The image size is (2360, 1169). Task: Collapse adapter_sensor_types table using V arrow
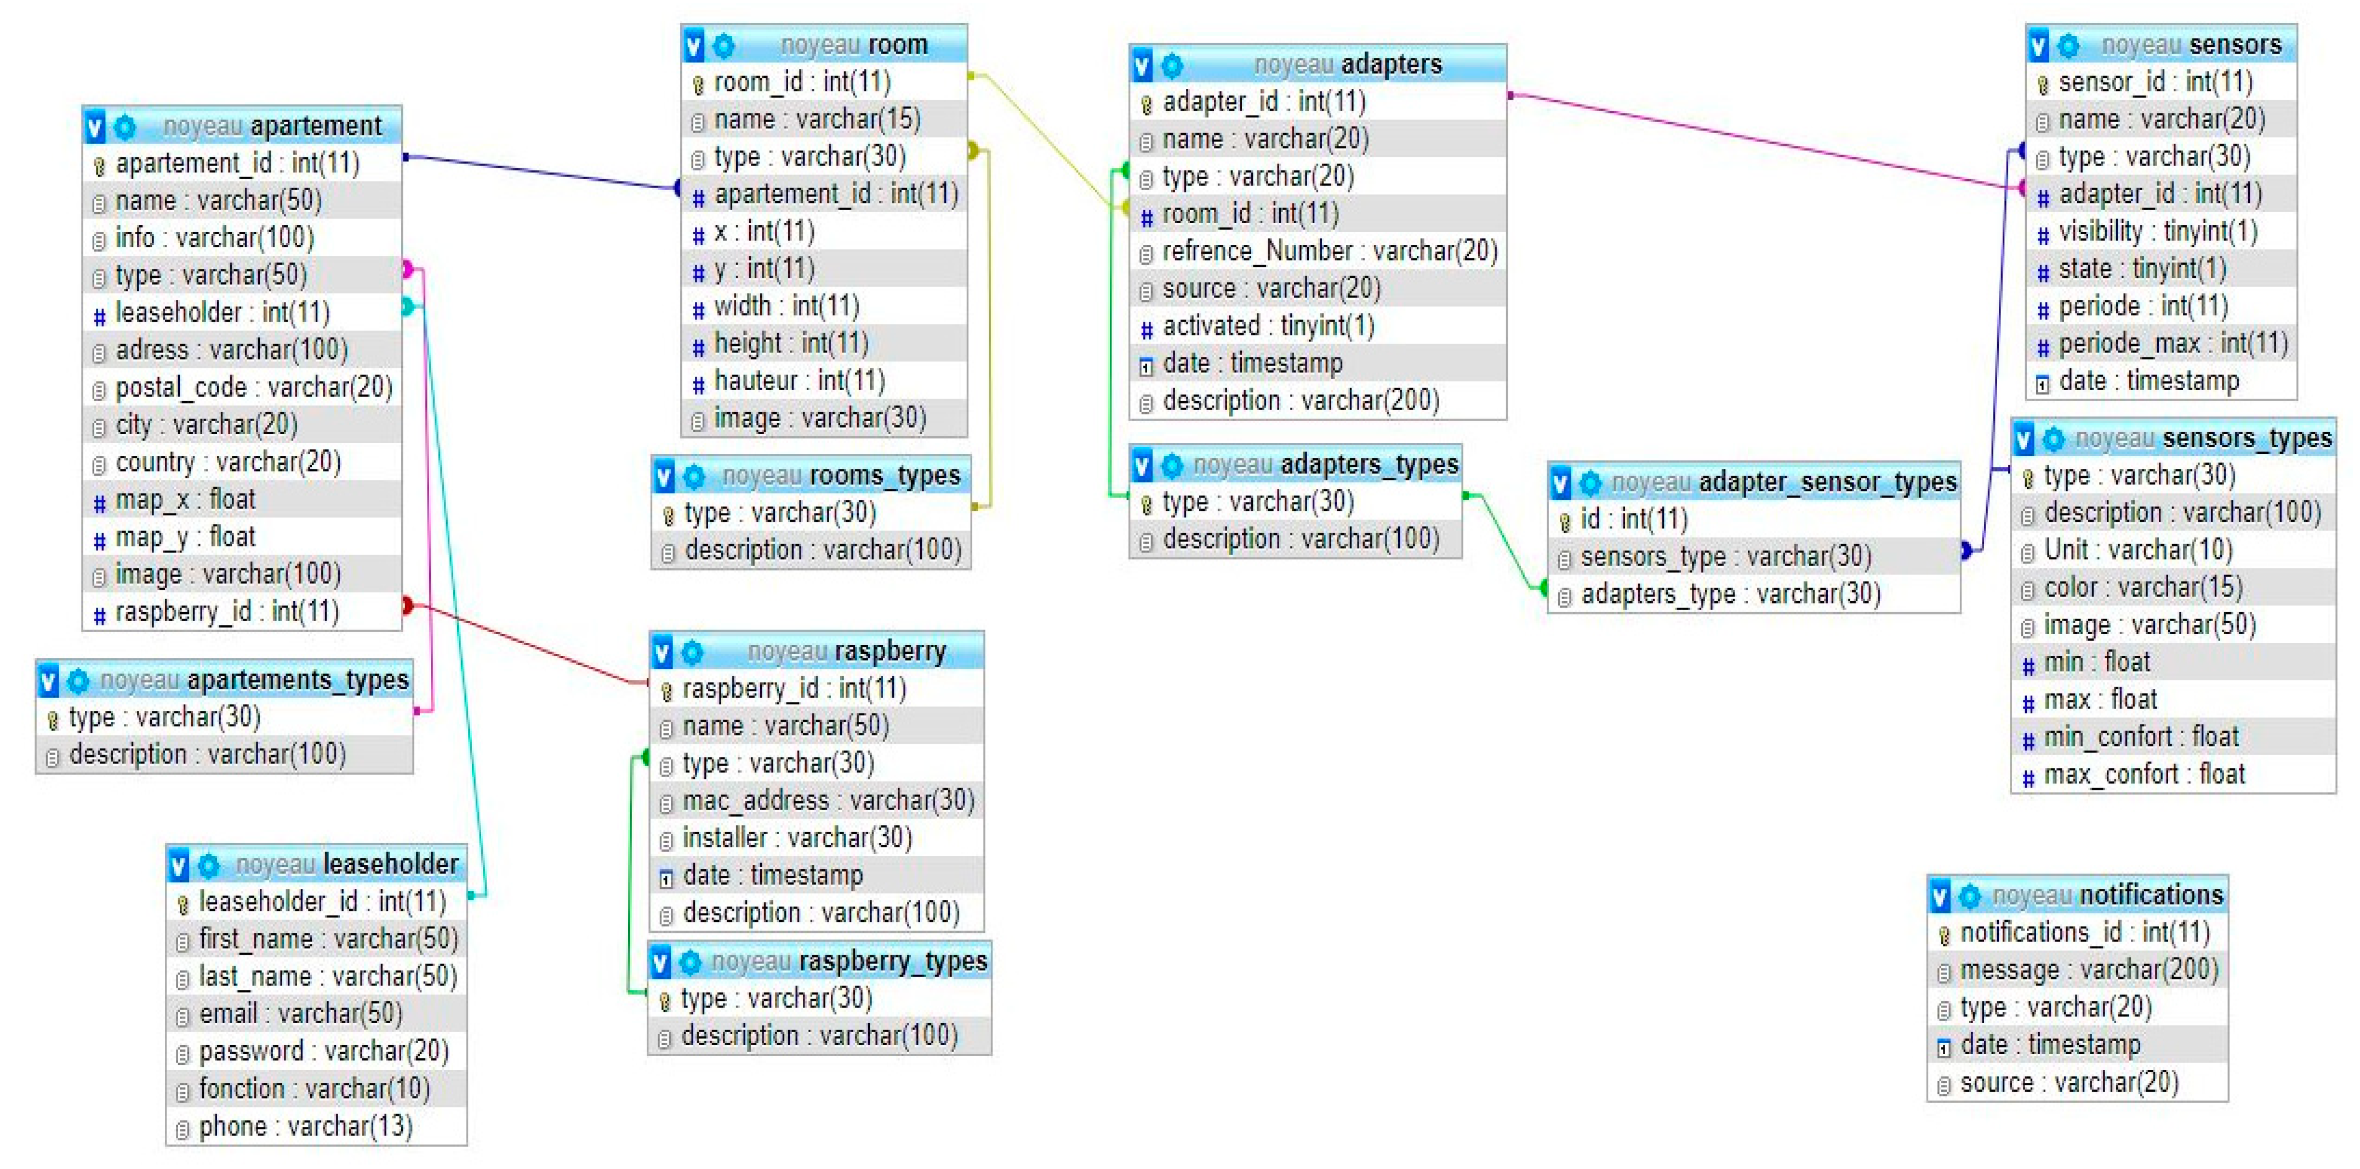(x=1560, y=482)
